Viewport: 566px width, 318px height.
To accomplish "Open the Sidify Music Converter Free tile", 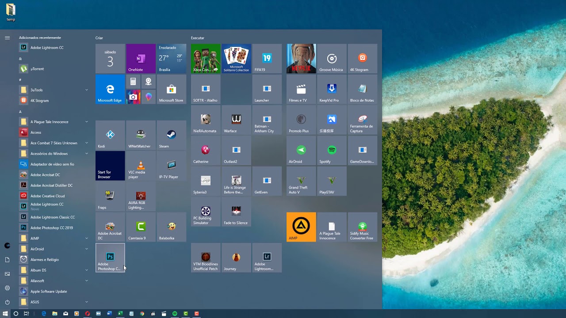I will (362, 227).
